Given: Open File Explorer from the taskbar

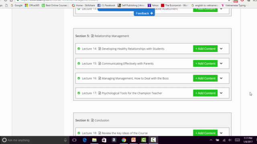Looking at the screenshot, I should click(x=94, y=140).
